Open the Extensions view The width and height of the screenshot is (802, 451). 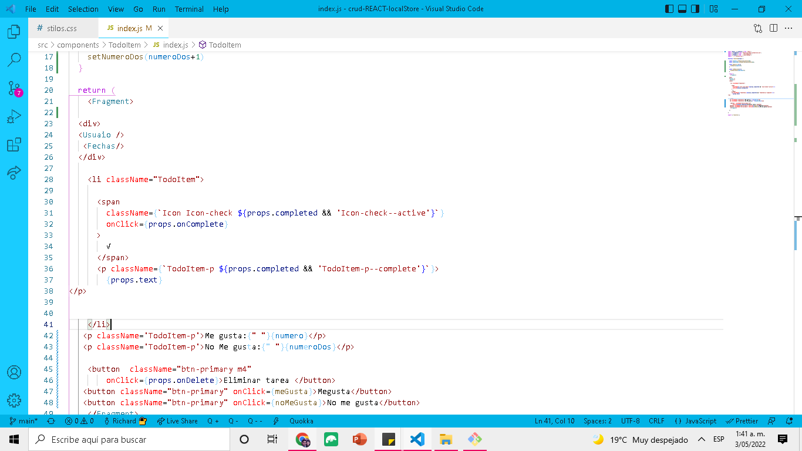point(14,144)
